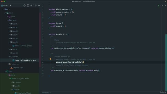Expand the sec03 folder chevron
The height and width of the screenshot is (94, 167).
click(9, 31)
